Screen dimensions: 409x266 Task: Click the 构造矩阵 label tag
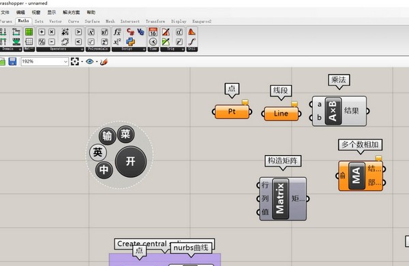[283, 161]
